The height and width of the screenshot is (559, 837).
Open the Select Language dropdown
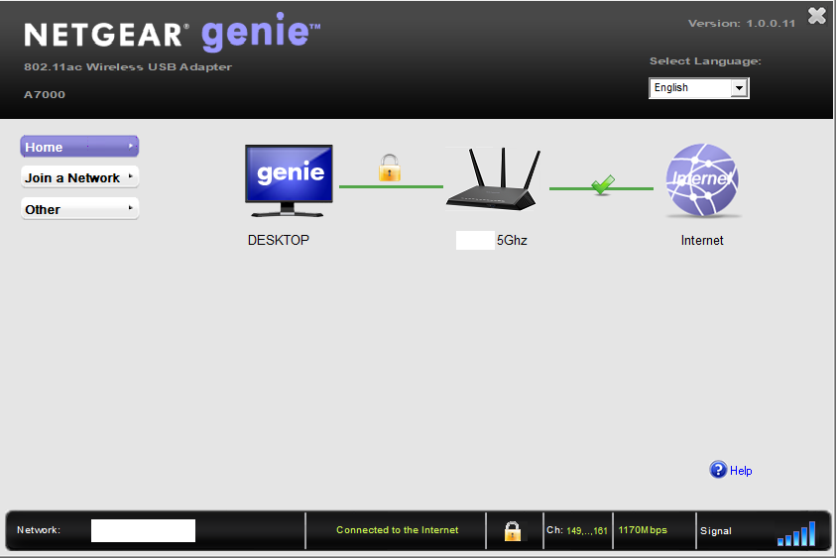(699, 88)
